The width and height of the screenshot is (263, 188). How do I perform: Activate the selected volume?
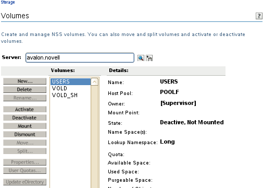[25, 109]
